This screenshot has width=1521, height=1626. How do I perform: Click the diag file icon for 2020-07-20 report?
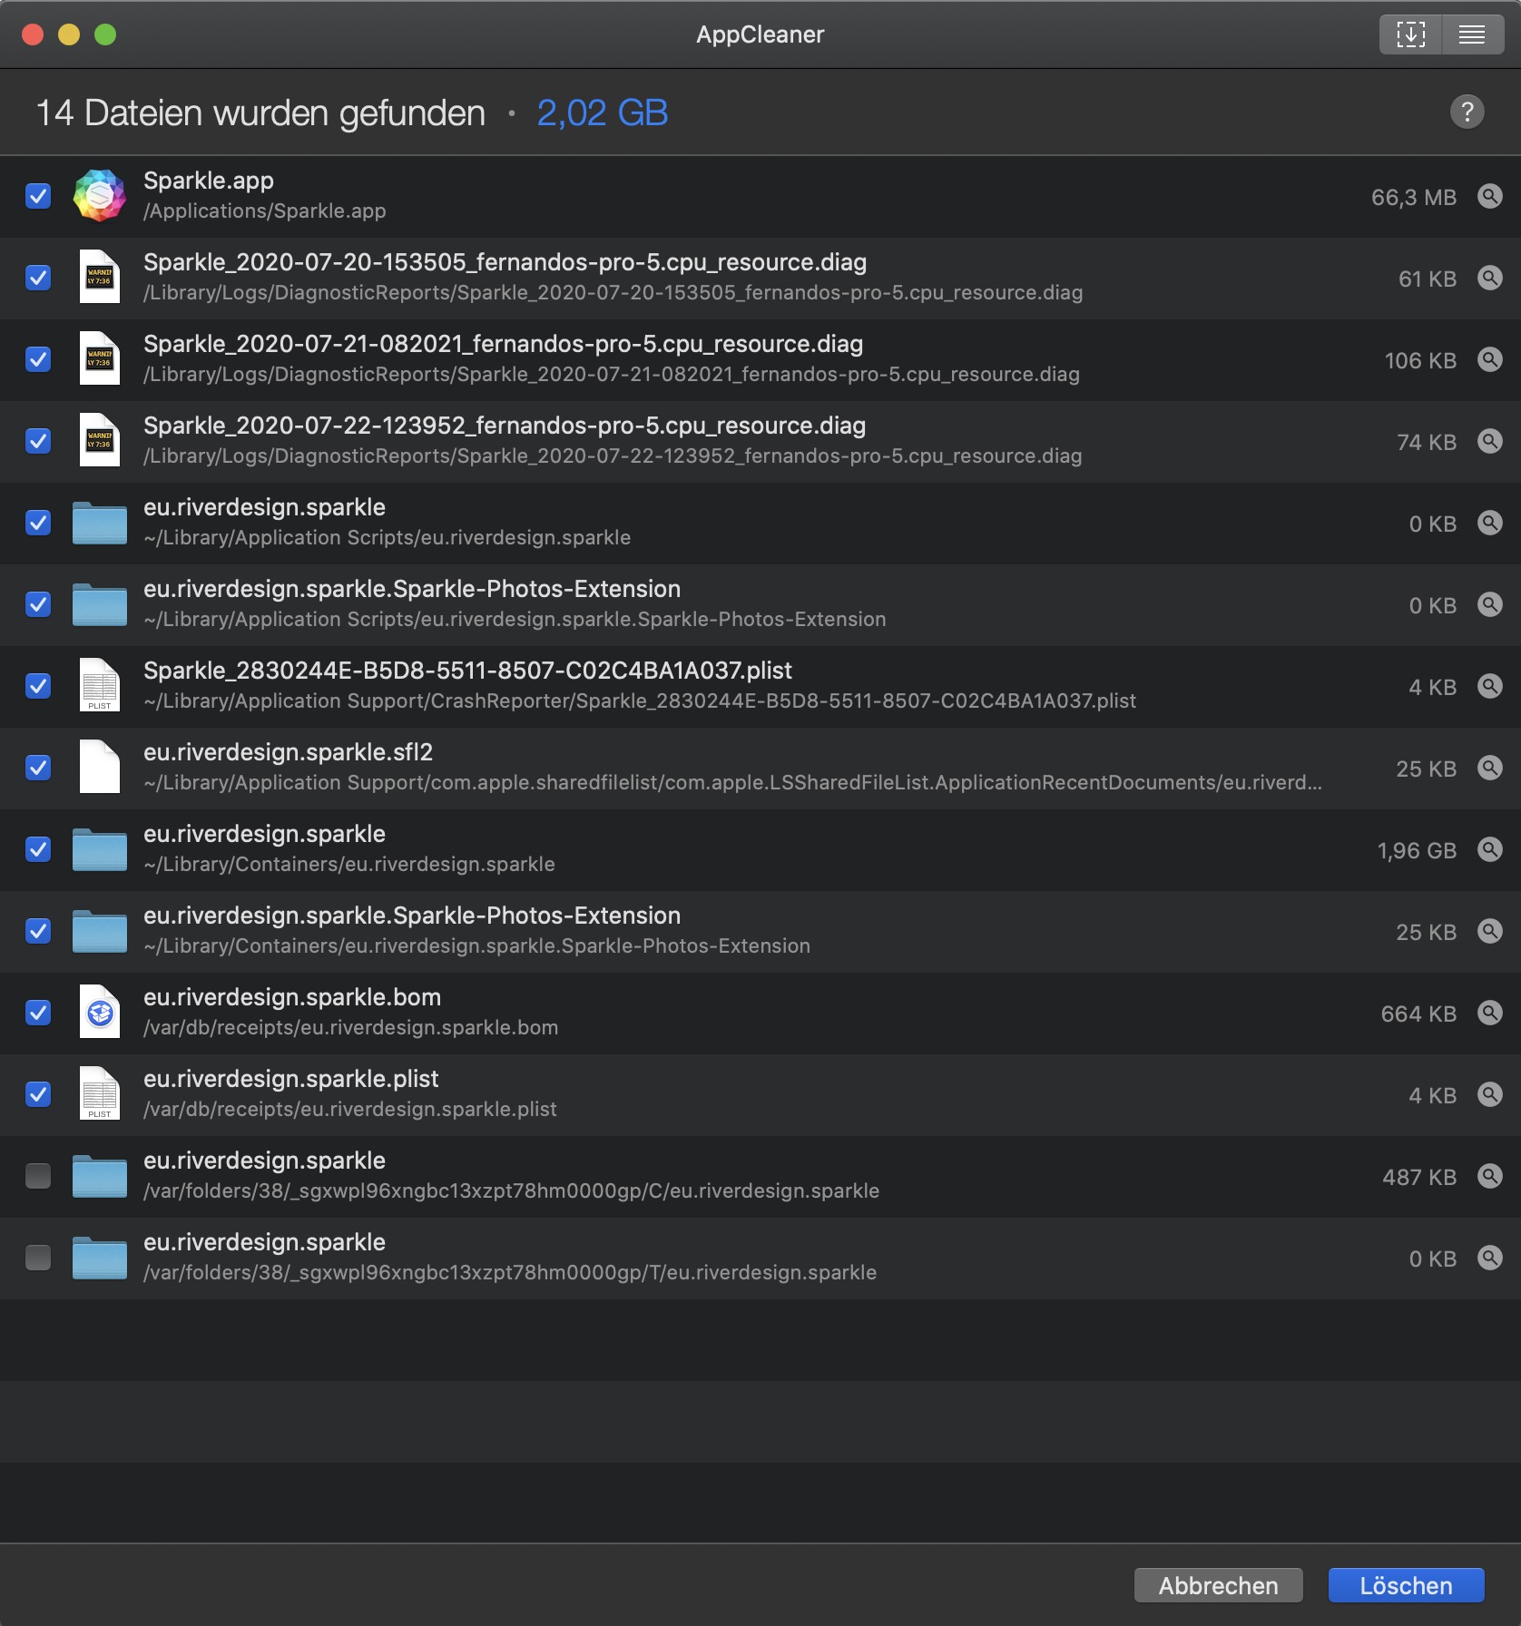click(100, 277)
